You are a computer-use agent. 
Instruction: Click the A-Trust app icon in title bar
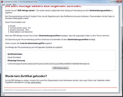[2, 2]
